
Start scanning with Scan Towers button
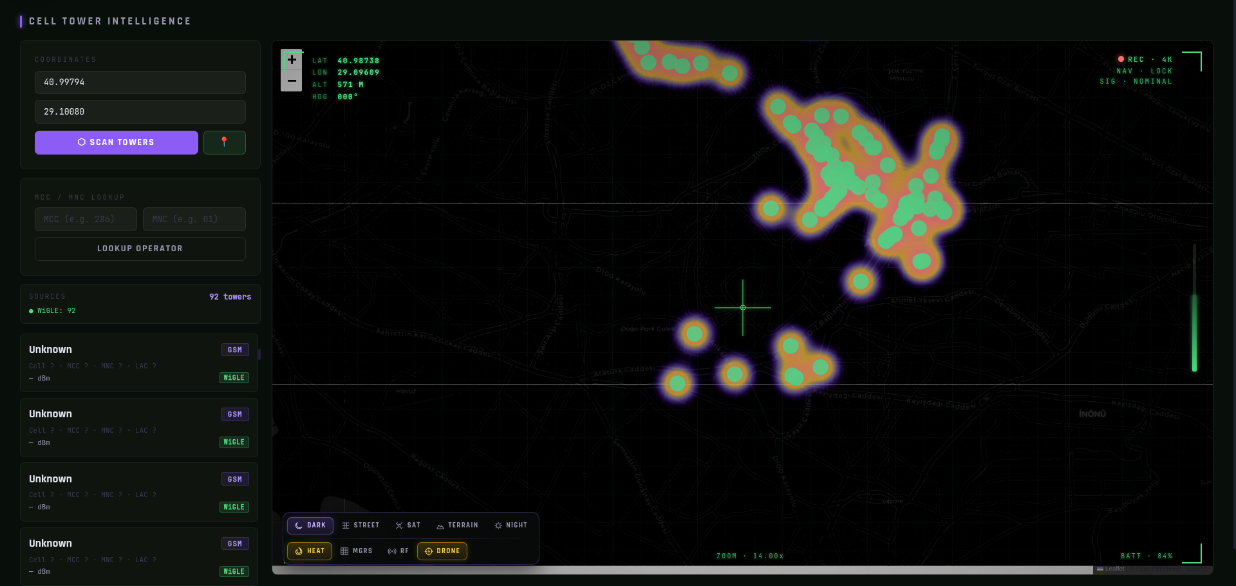coord(117,142)
